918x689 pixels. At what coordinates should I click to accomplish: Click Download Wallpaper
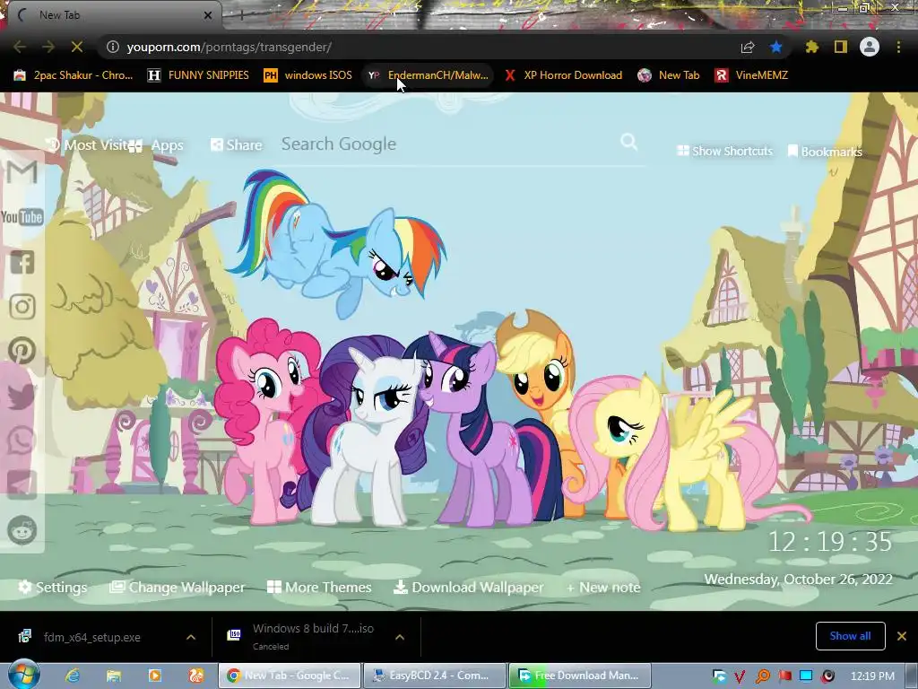click(468, 587)
